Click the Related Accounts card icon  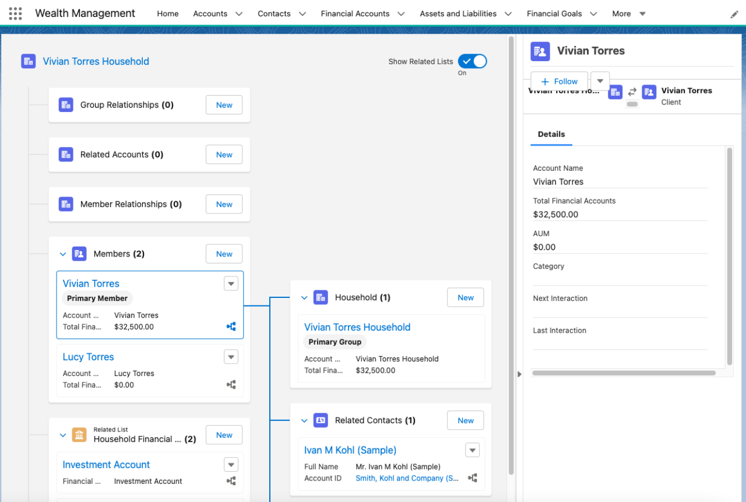[x=66, y=155]
